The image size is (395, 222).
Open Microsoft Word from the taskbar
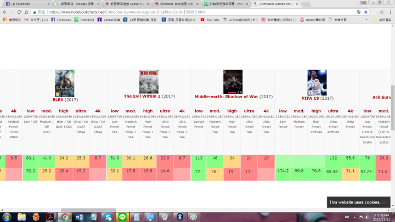point(79,217)
